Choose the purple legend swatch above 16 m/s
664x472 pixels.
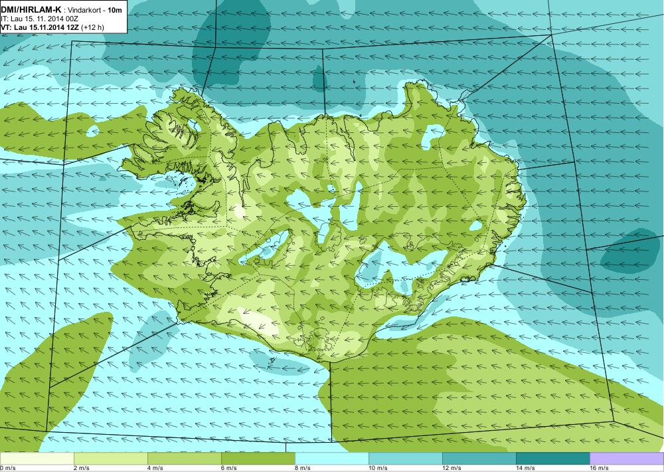pyautogui.click(x=627, y=459)
